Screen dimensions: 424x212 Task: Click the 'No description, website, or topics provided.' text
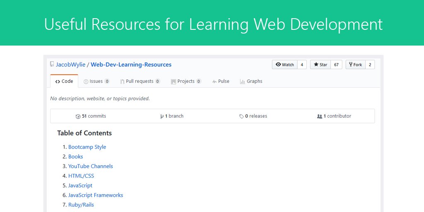[x=100, y=99]
